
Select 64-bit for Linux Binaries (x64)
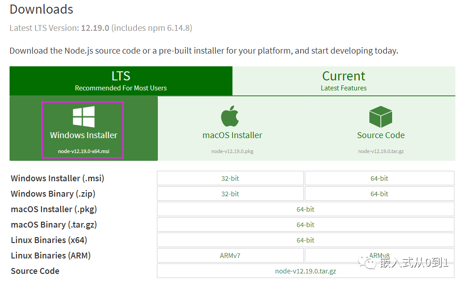(305, 240)
